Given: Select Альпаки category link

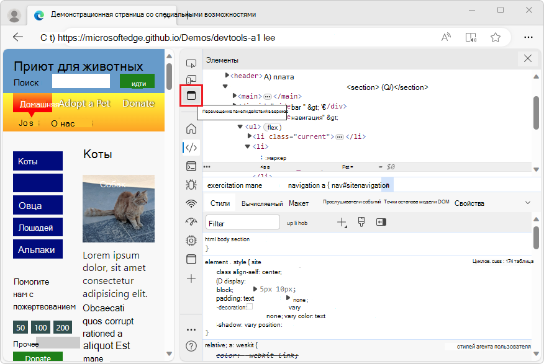Looking at the screenshot, I should [38, 249].
